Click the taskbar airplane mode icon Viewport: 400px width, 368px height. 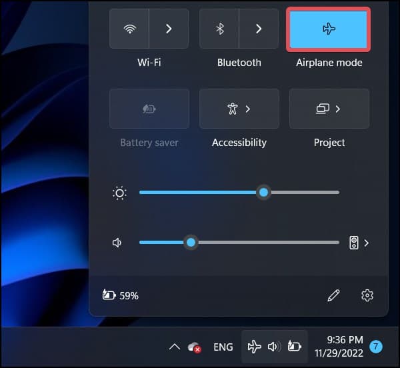pyautogui.click(x=255, y=347)
